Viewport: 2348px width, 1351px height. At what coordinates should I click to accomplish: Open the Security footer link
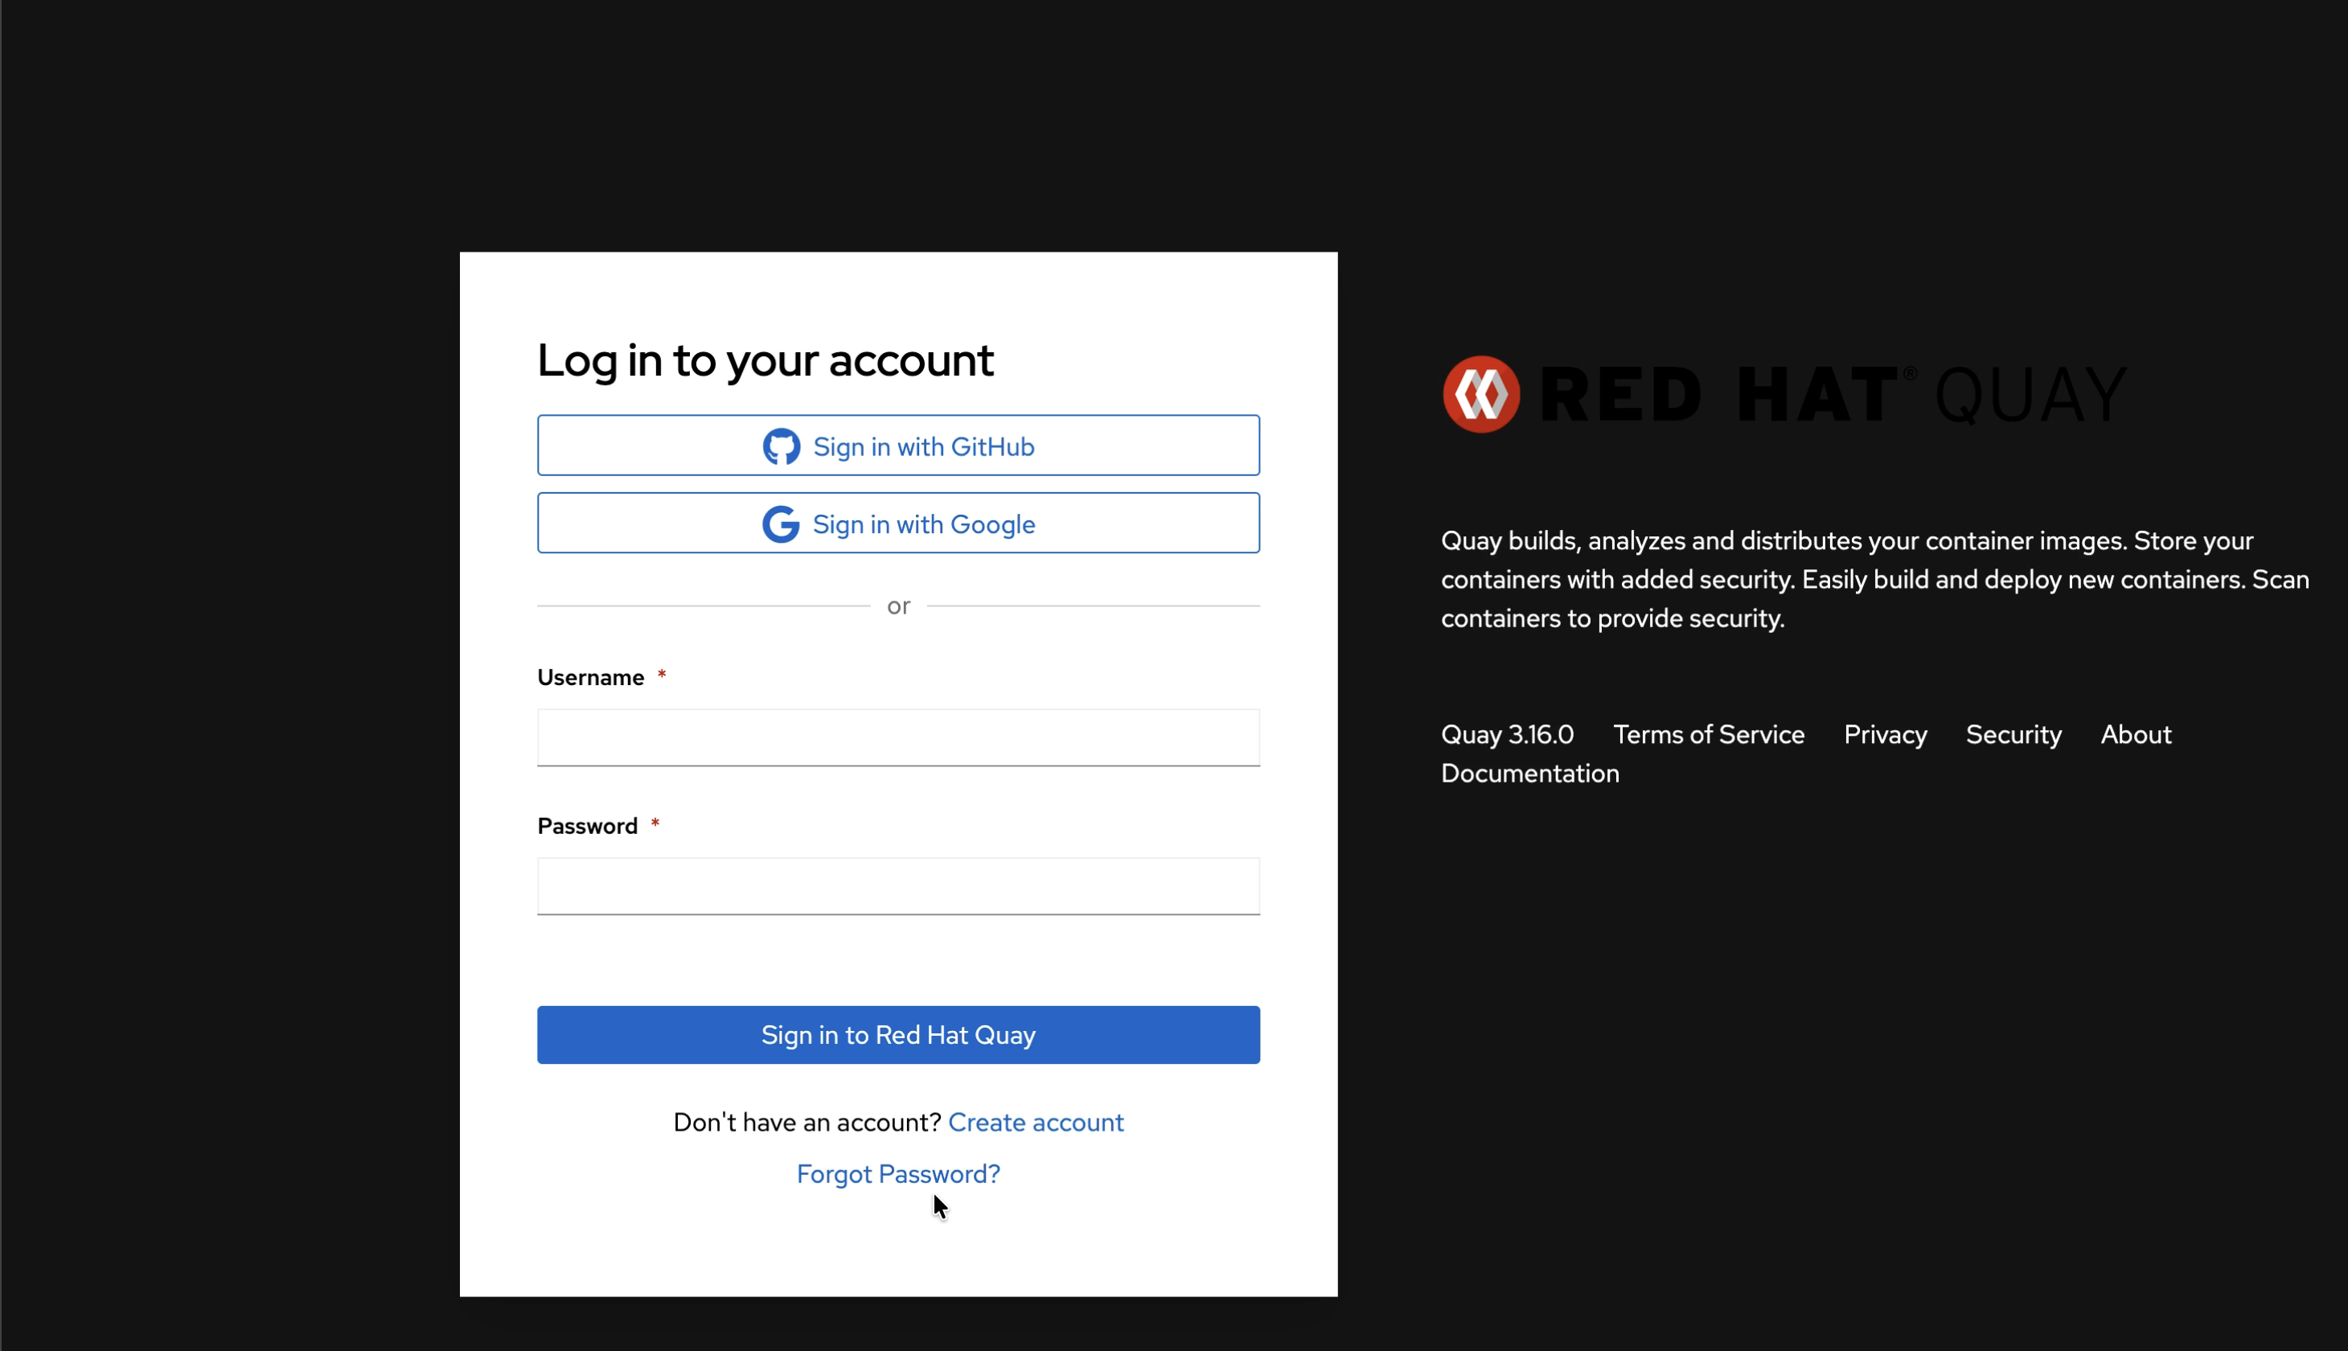[2013, 734]
